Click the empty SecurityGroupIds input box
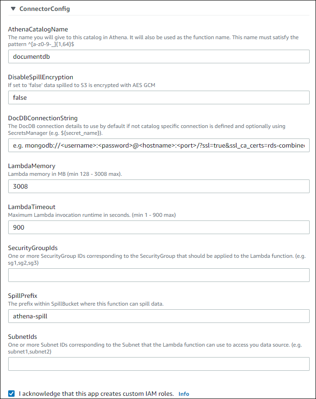 [x=158, y=275]
